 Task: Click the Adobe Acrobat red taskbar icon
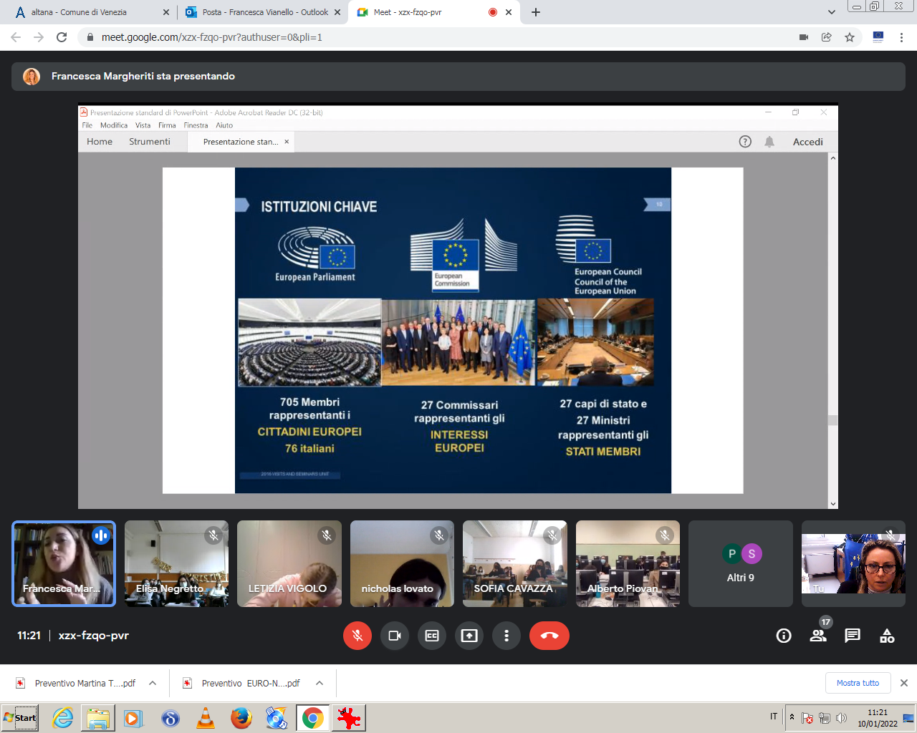tap(349, 718)
